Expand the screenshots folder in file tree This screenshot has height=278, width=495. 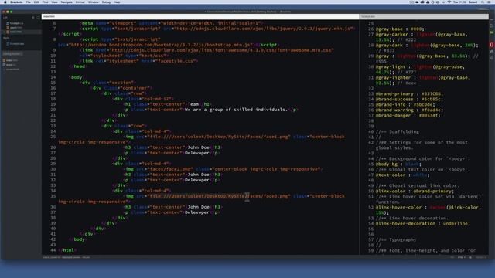point(12,69)
